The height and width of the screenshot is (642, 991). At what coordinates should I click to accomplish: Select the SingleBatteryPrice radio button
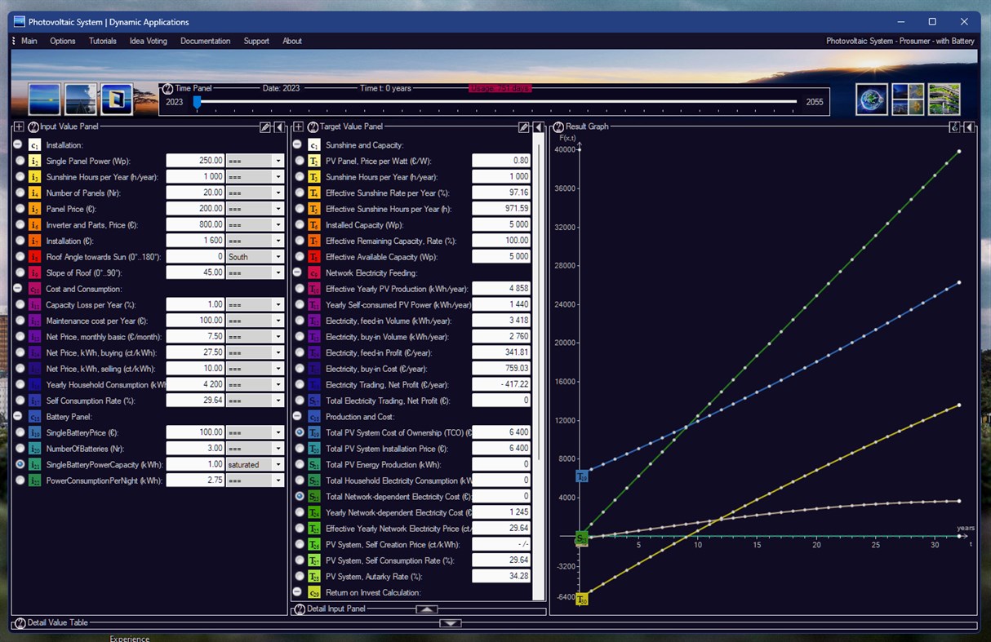pyautogui.click(x=20, y=432)
